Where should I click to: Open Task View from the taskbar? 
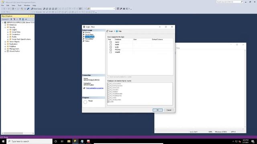click(x=62, y=141)
